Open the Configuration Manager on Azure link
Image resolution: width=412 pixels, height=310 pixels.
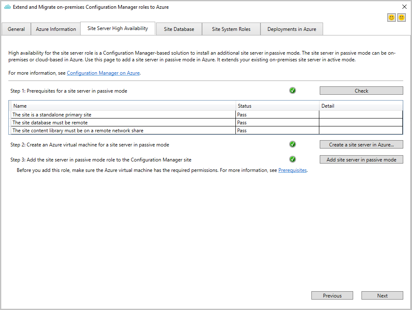pos(103,73)
